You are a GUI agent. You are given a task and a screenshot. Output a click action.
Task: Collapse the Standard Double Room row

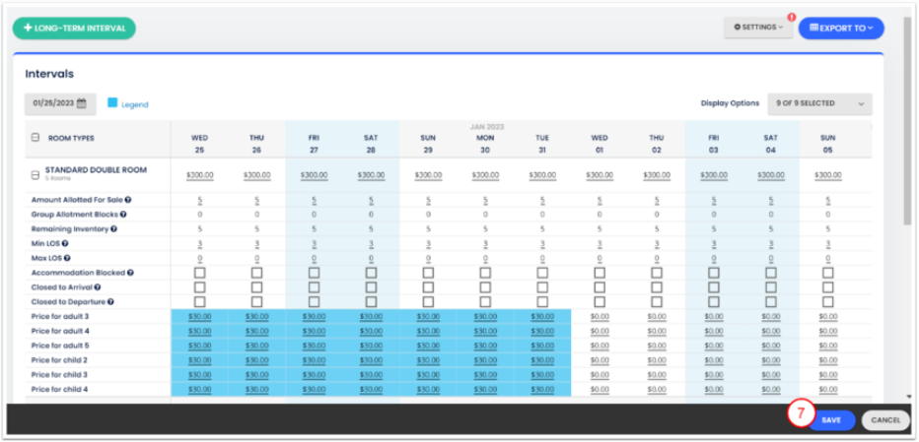click(35, 174)
